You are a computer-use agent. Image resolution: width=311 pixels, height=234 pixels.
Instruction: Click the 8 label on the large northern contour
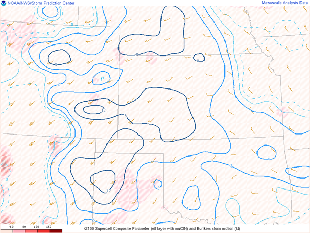(x=137, y=54)
